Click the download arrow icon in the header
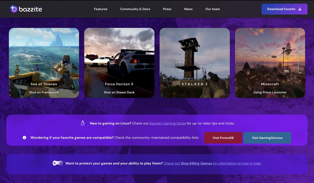Screen dimensions: 314x183 tap(300, 9)
